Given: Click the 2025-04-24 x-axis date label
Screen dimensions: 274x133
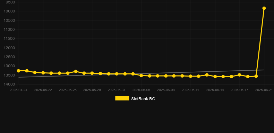Looking at the screenshot, I should 18,90.
